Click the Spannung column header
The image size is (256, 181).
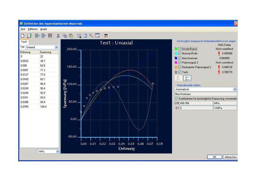tap(49, 52)
